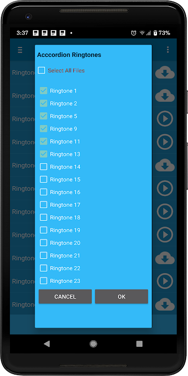Screen dimensions: 188x376
Task: Play the fourth ringtone in background list
Action: (165, 142)
